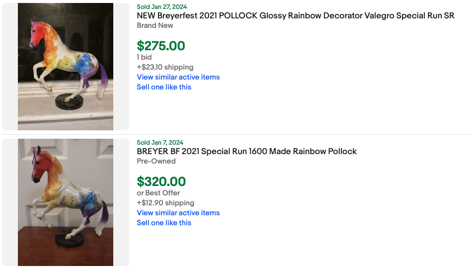The width and height of the screenshot is (472, 269).
Task: Sell one like the Brand New Pollock
Action: click(164, 87)
